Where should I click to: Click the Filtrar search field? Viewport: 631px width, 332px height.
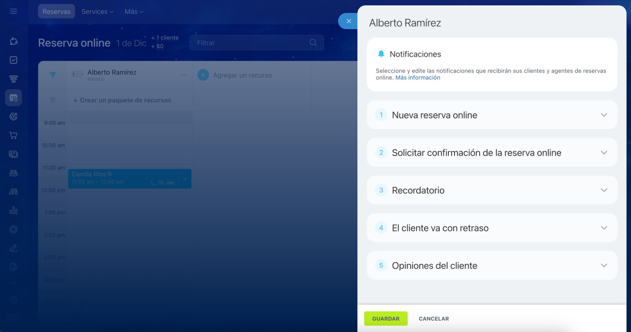click(249, 43)
